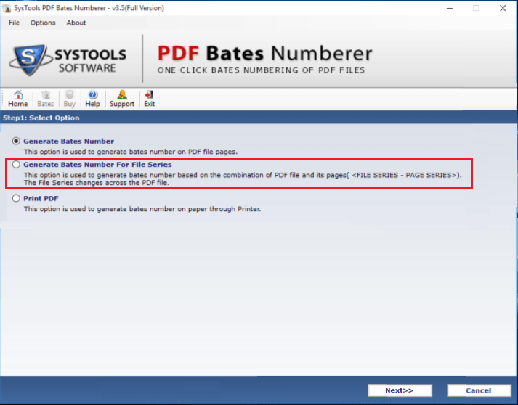Click the Support toolbar icon

tap(122, 99)
